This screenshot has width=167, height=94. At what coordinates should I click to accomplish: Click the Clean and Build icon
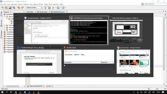tap(49, 8)
